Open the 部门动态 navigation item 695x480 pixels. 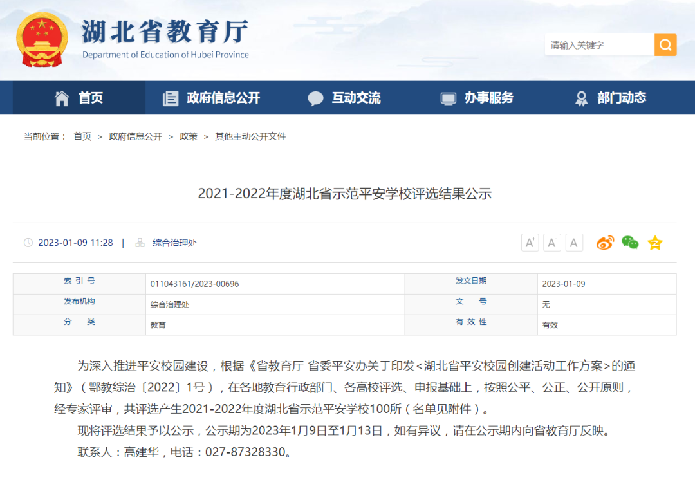click(x=610, y=98)
